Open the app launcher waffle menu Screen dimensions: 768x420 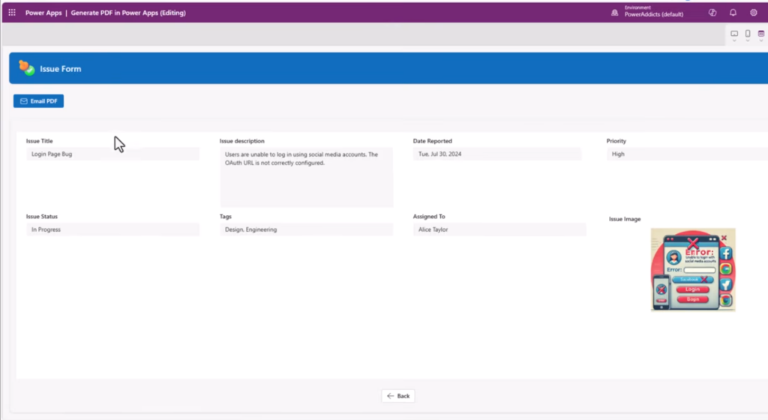pyautogui.click(x=12, y=13)
